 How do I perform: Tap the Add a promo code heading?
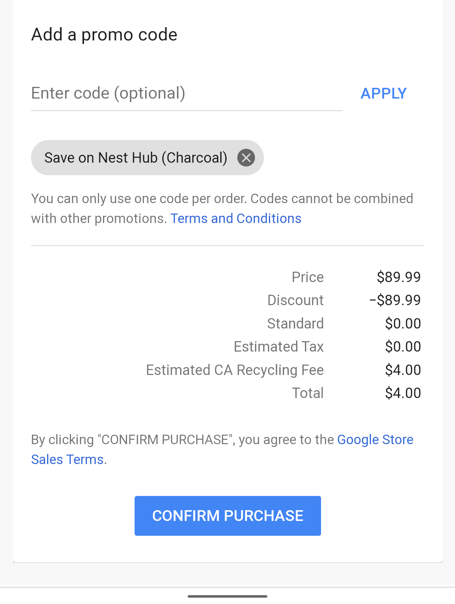pos(104,34)
